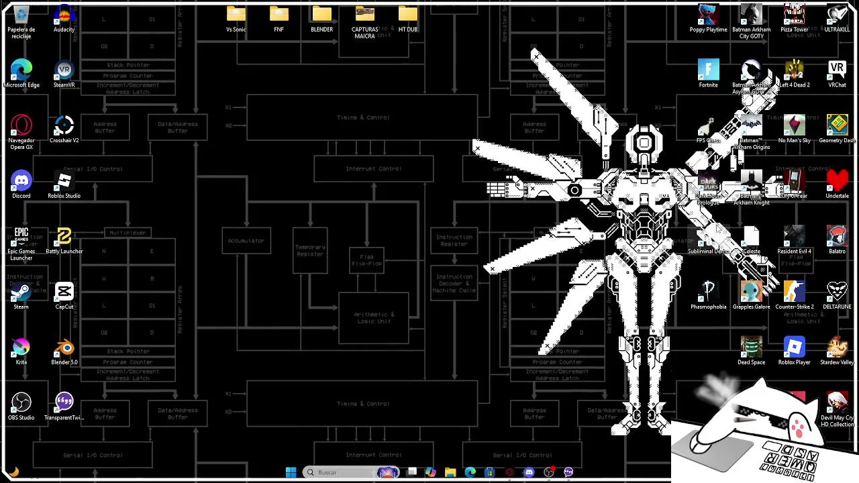Launch ULTRAKILL from the desktop
Image resolution: width=859 pixels, height=483 pixels.
click(x=838, y=19)
